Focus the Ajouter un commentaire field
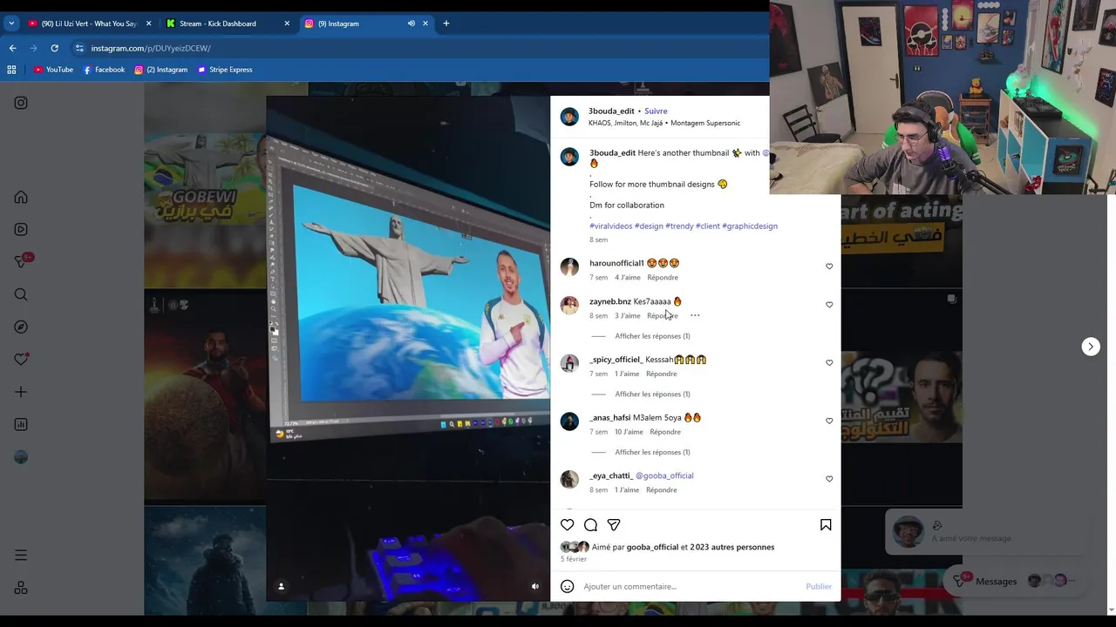The width and height of the screenshot is (1116, 627). (x=689, y=586)
